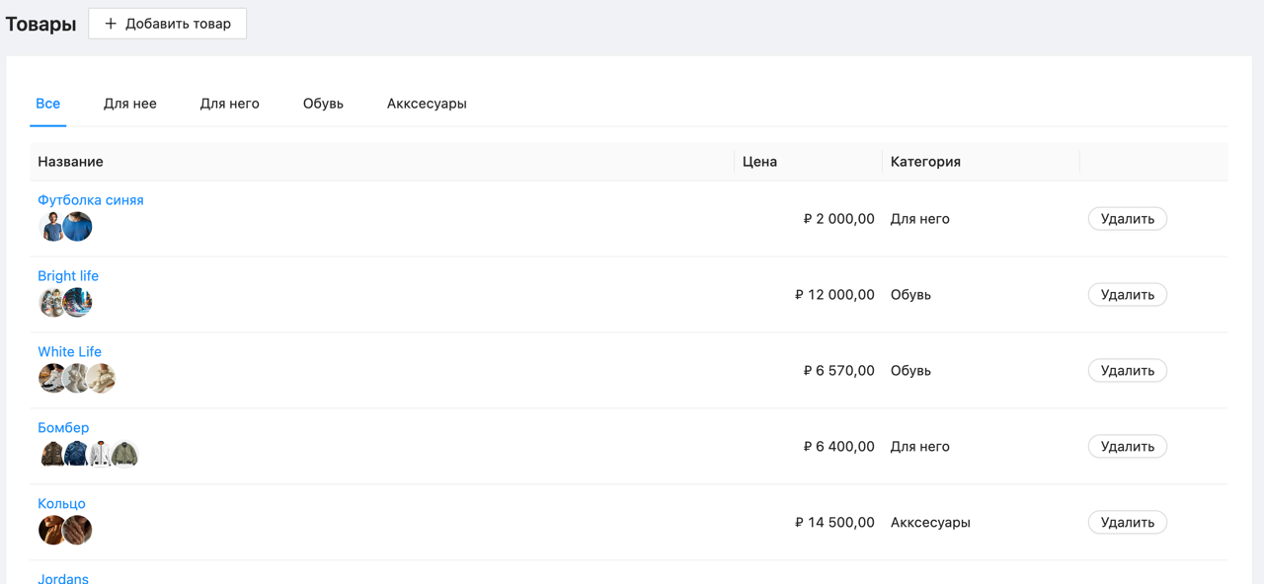Click the plus icon in Добавить товар
1264x584 pixels.
111,24
